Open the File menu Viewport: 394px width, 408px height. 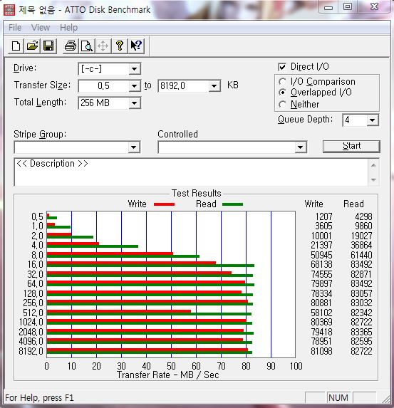15,28
